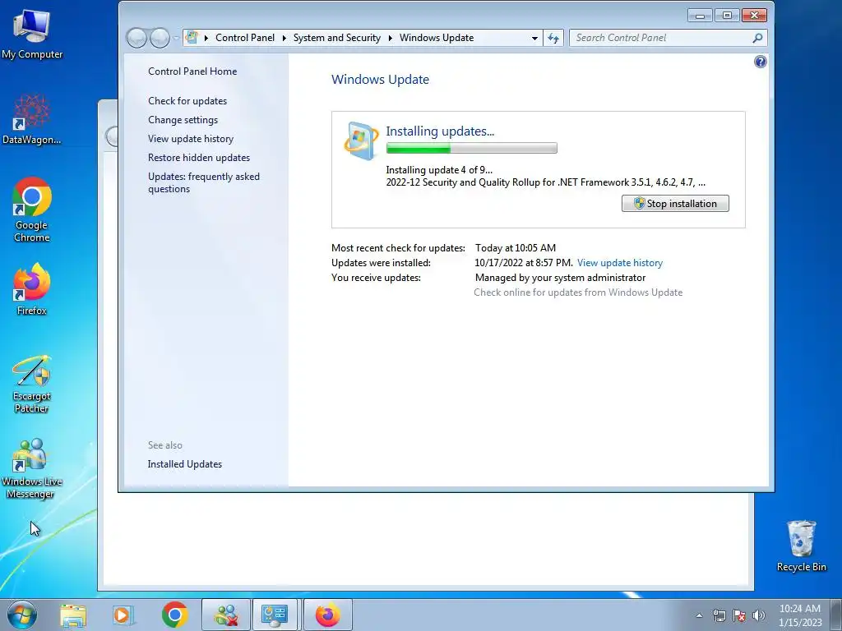This screenshot has height=631, width=842.
Task: Click Today at 10:05 AM text
Action: click(x=516, y=248)
